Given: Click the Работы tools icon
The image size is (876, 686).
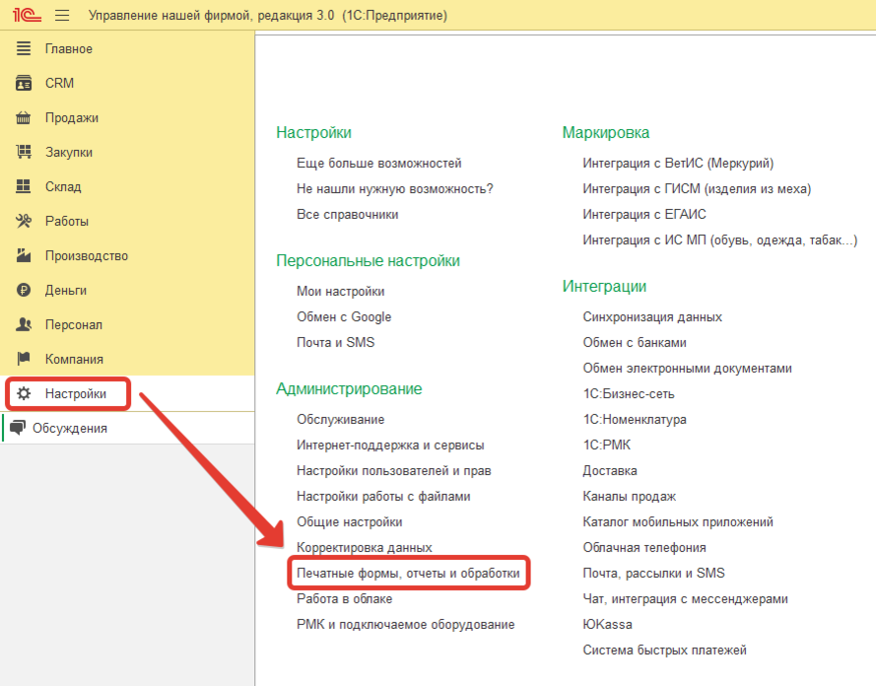Looking at the screenshot, I should (24, 221).
